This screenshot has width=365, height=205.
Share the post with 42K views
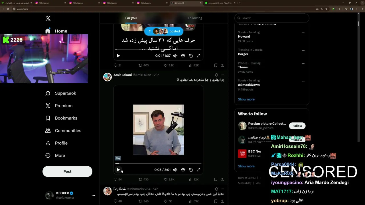(222, 65)
